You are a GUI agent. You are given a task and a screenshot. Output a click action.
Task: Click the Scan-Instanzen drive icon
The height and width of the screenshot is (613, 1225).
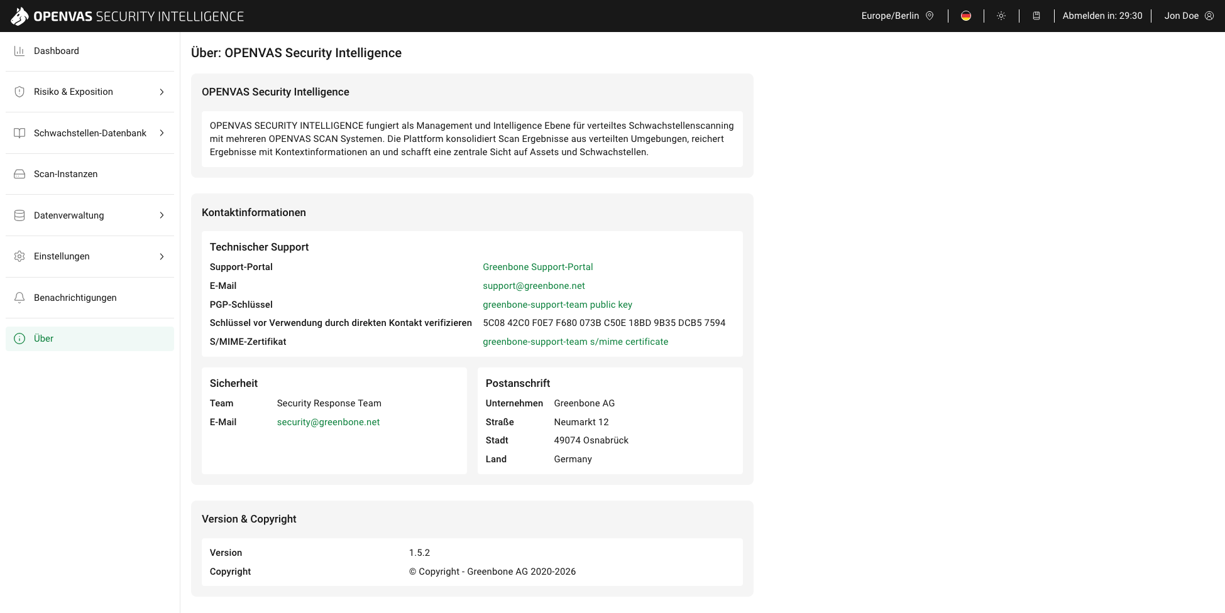coord(19,174)
